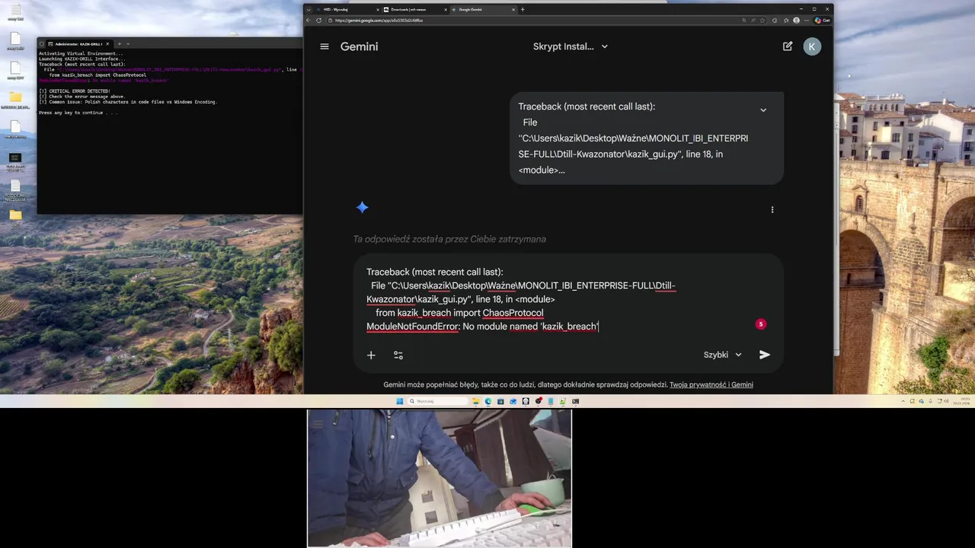Open the Gemini main menu hamburger
Screen dimensions: 975x548
coord(324,46)
